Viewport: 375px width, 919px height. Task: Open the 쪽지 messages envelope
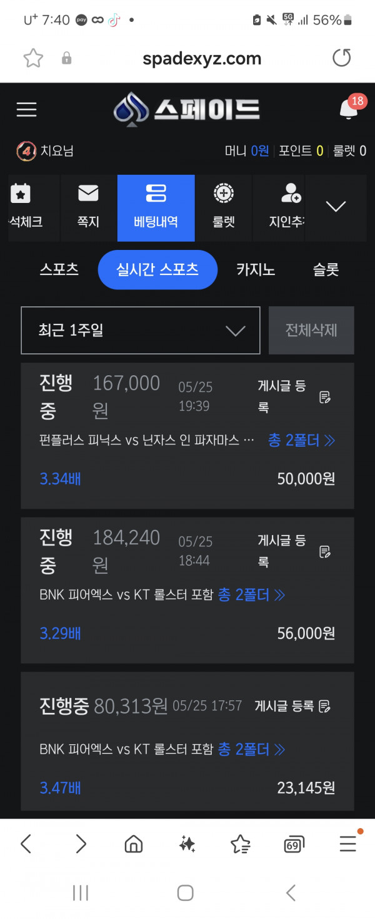point(89,207)
